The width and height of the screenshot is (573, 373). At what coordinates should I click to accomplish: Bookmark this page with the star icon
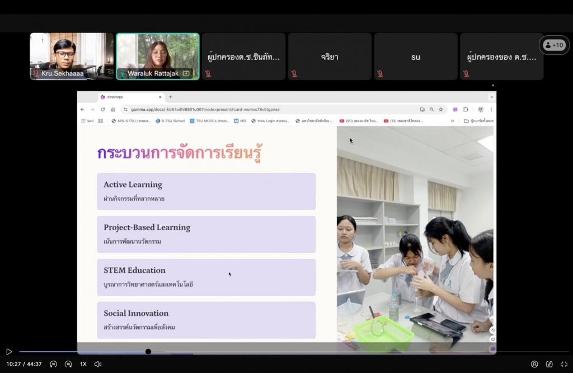click(x=441, y=109)
